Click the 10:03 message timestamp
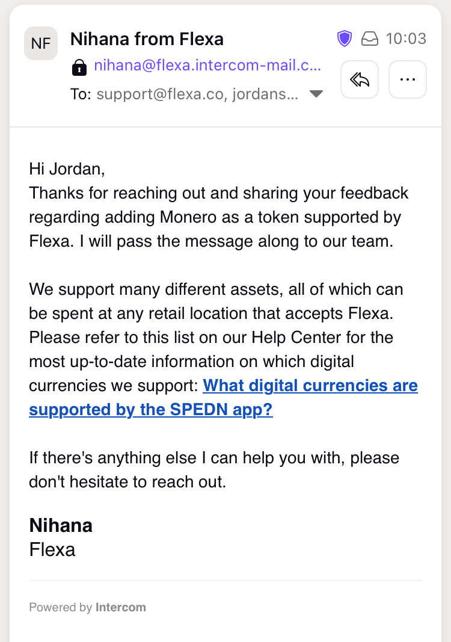 coord(406,39)
